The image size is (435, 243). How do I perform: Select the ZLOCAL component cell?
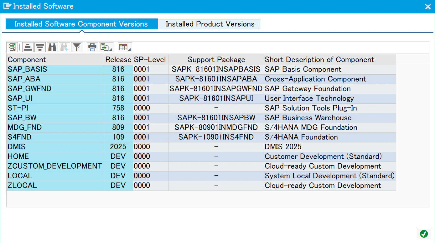55,186
